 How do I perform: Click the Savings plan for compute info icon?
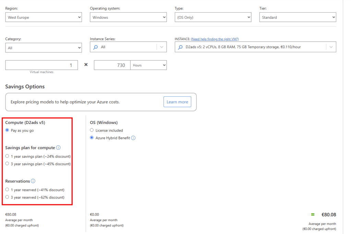coord(58,148)
